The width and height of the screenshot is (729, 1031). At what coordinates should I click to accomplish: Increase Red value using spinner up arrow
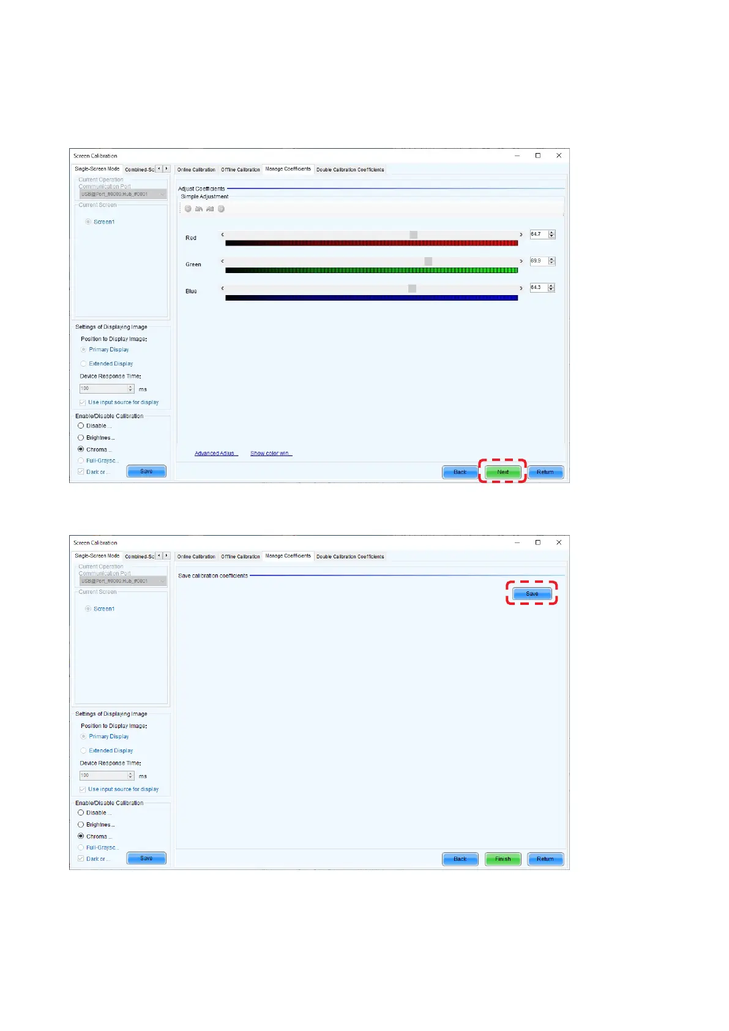552,233
